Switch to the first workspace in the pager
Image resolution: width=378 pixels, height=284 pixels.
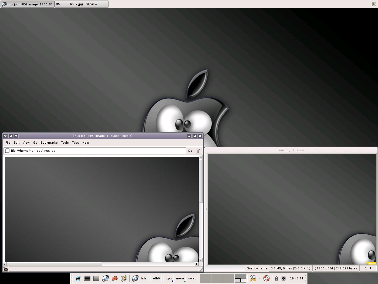(205, 278)
